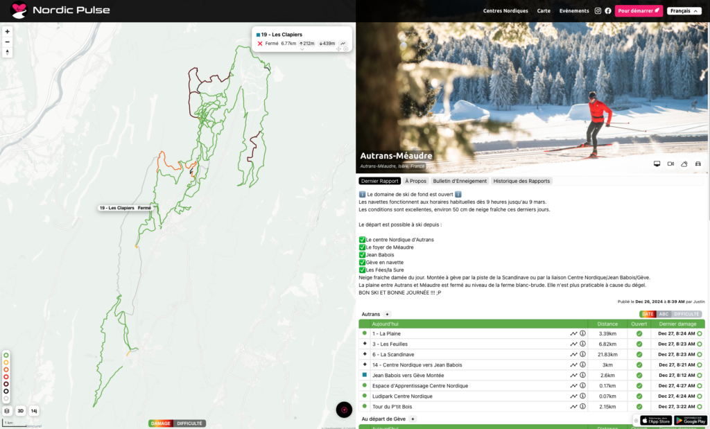The width and height of the screenshot is (710, 429).
Task: Open the weather icon on the banner
Action: [684, 164]
